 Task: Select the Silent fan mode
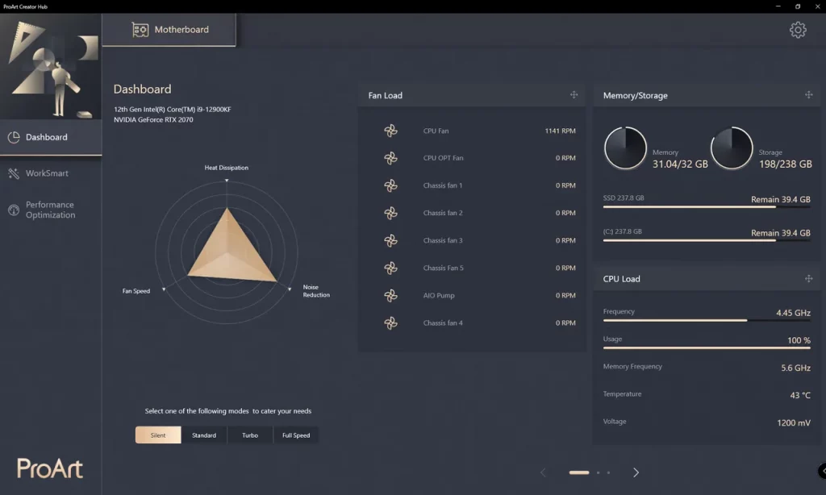(158, 435)
